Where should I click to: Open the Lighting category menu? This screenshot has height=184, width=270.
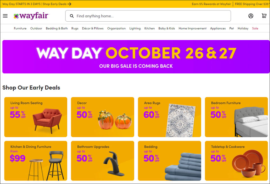click(135, 28)
